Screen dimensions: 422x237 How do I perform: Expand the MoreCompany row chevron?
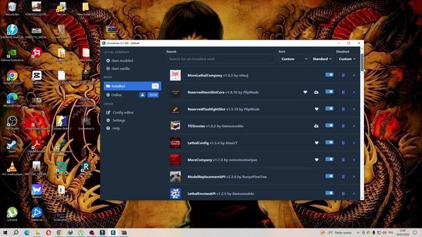[x=354, y=160]
